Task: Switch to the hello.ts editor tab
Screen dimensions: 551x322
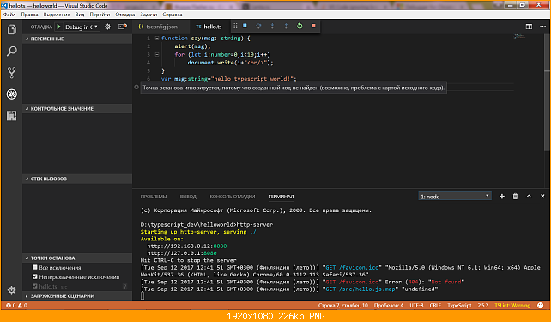Action: pos(209,27)
